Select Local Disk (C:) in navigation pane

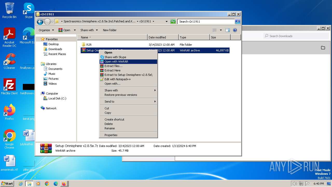click(x=55, y=98)
